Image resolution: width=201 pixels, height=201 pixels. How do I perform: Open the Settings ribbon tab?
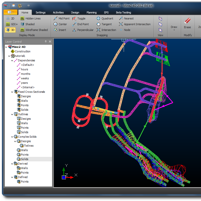[x=40, y=12]
